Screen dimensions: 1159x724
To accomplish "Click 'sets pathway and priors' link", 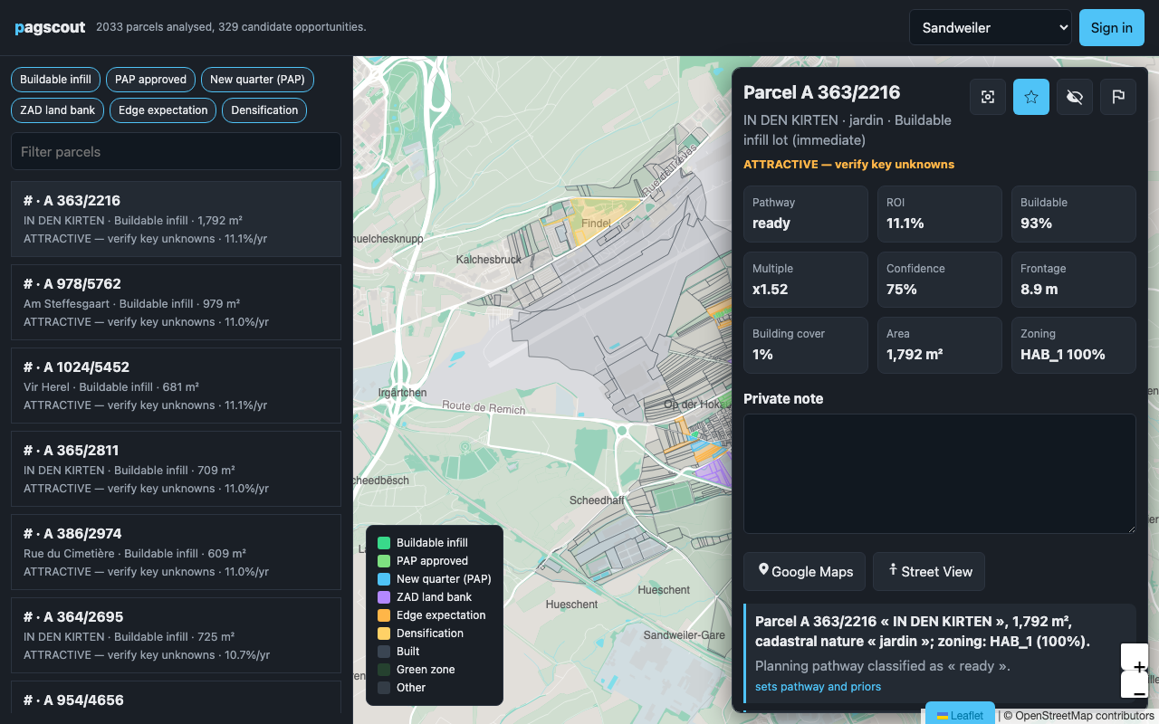I will coord(818,687).
